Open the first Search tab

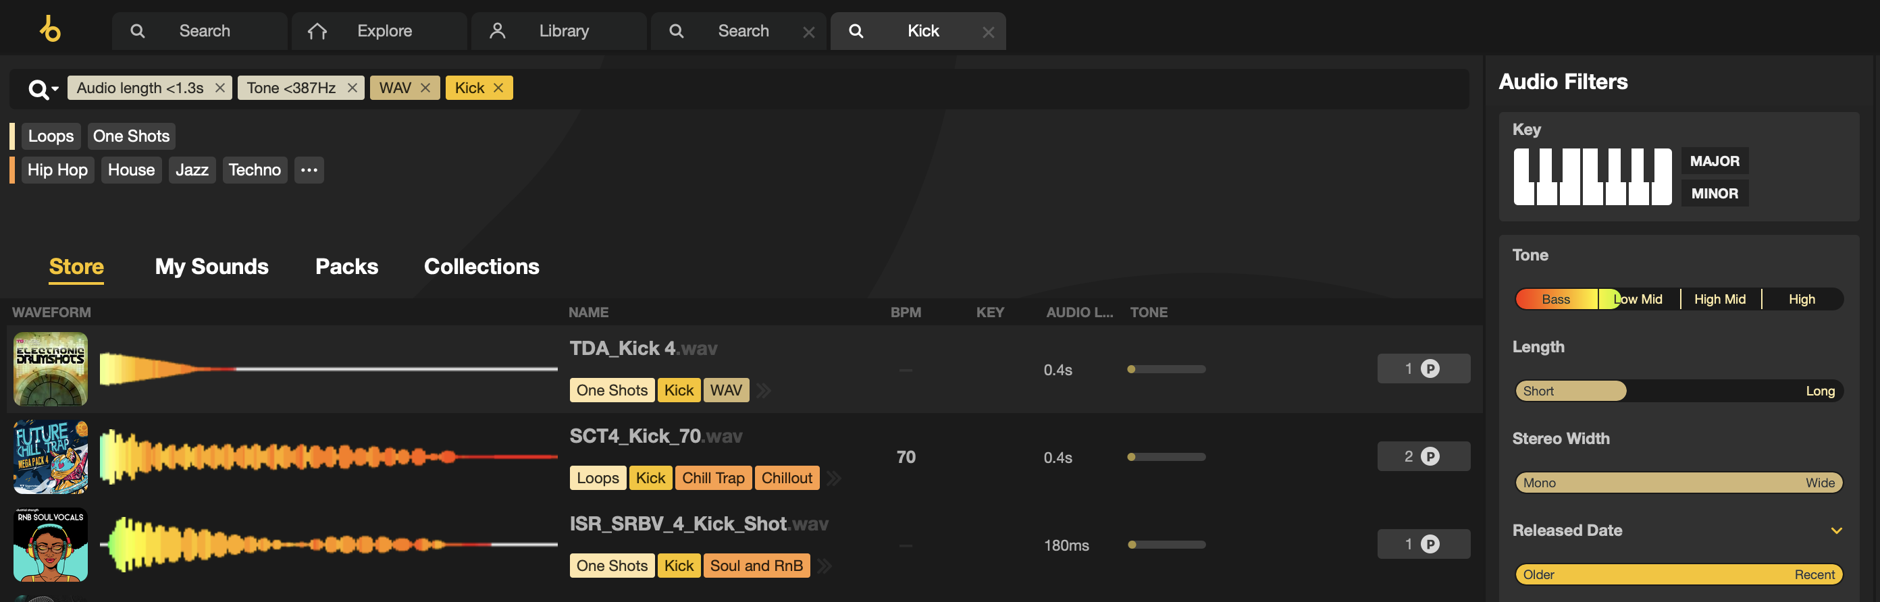(x=199, y=30)
